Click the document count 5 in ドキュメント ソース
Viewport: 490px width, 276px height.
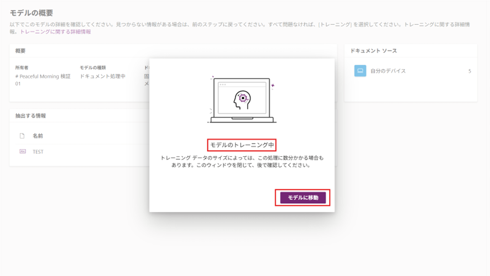tap(470, 71)
